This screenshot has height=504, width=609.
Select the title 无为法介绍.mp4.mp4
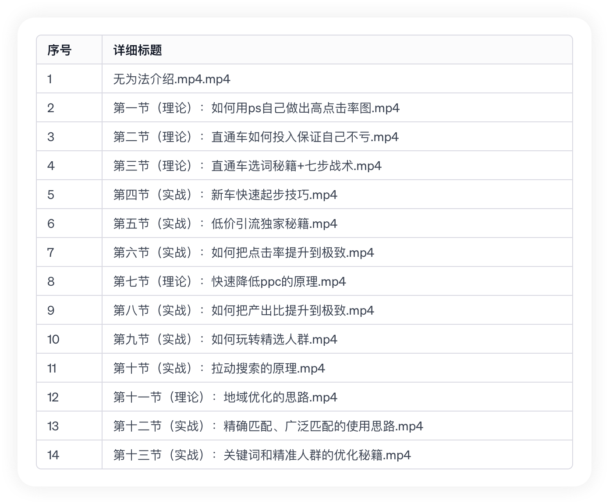tap(172, 79)
